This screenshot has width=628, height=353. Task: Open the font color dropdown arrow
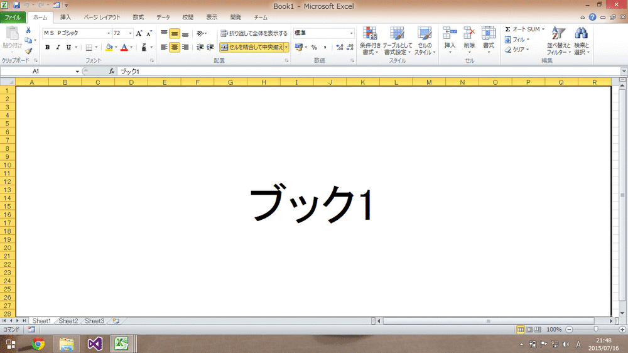[131, 47]
